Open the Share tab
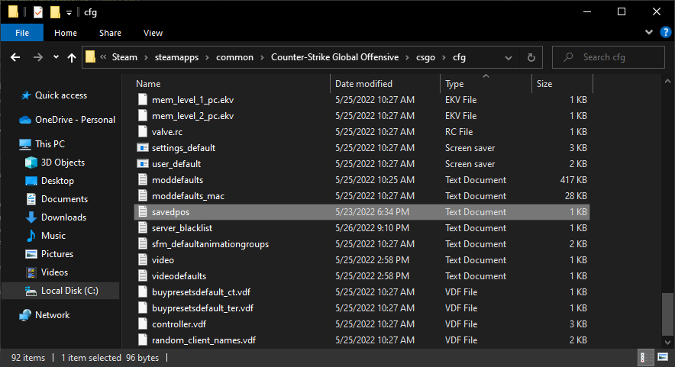675x367 pixels. [110, 33]
